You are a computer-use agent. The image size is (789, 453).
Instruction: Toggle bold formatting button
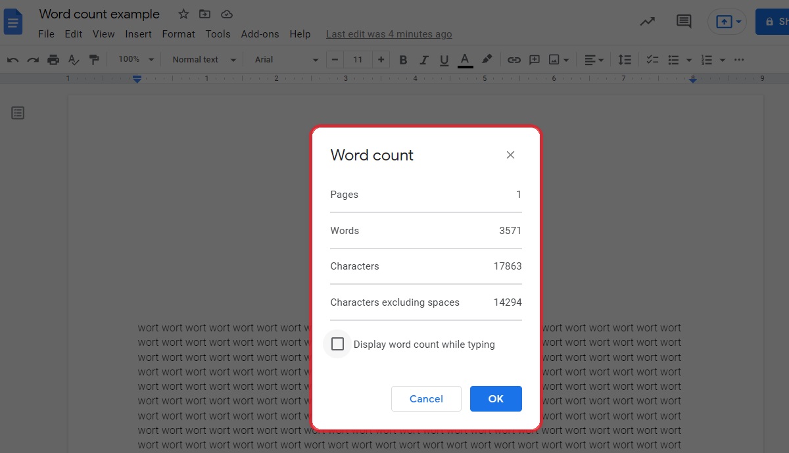tap(403, 60)
